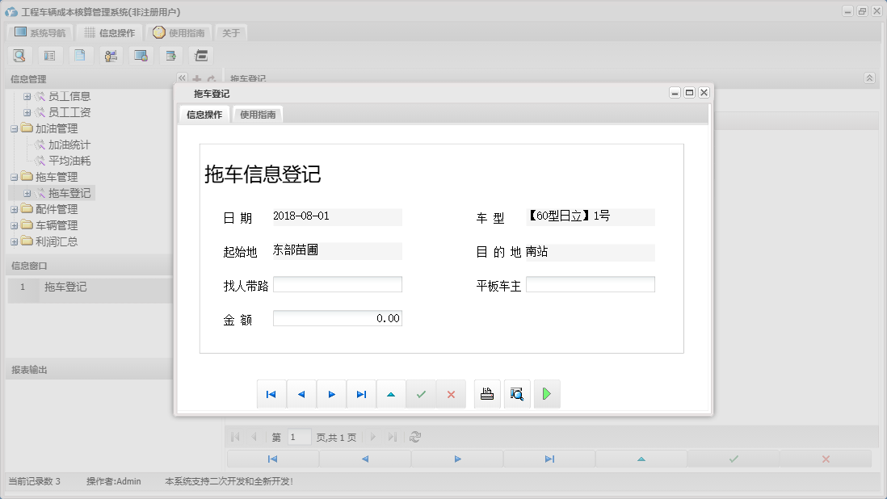
Task: Click the user management toolbar icon
Action: point(111,55)
